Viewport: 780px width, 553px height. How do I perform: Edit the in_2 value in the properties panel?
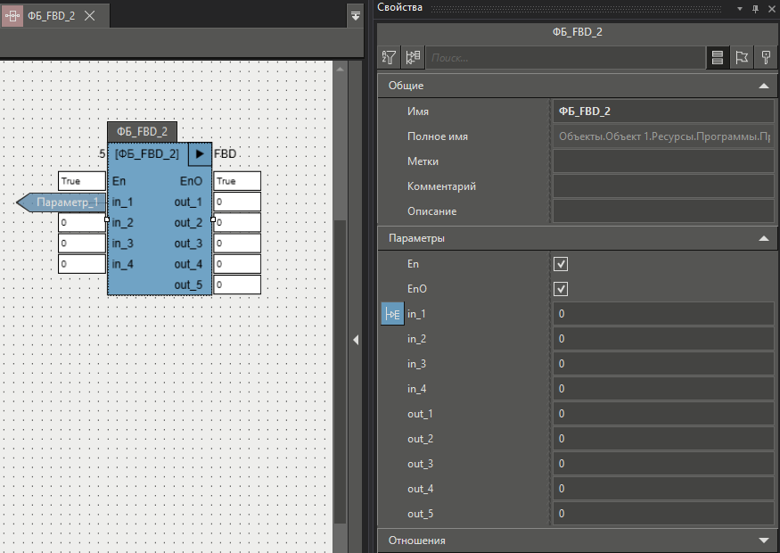(x=663, y=339)
